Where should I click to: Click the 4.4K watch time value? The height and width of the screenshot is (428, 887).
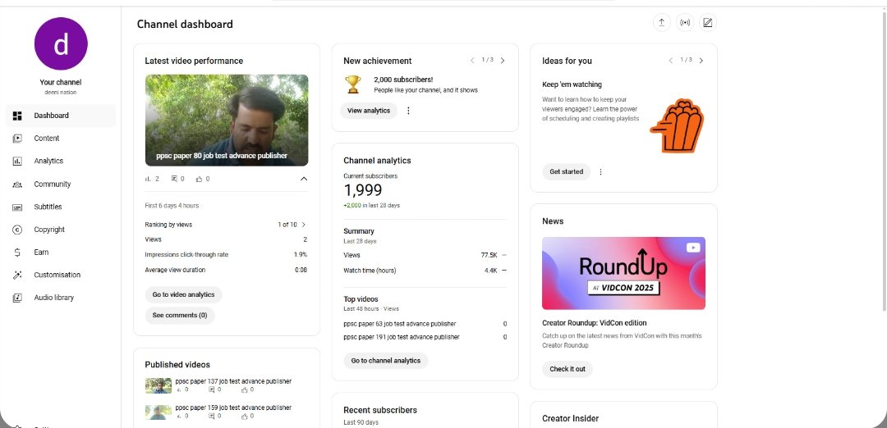click(x=490, y=271)
